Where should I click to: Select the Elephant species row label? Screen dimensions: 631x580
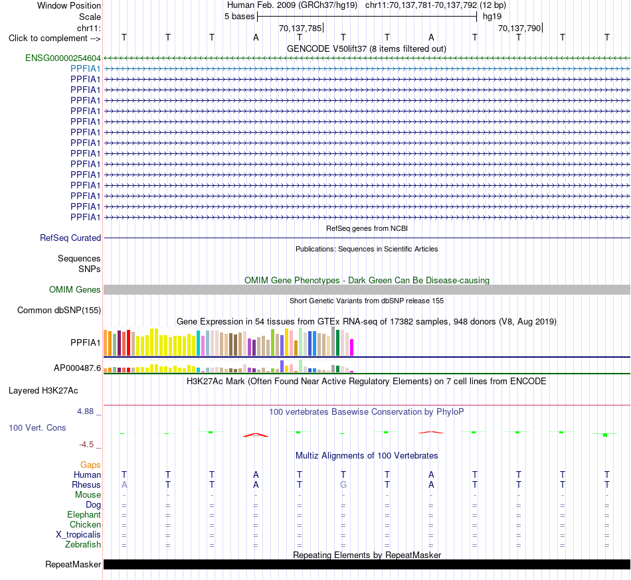point(84,514)
